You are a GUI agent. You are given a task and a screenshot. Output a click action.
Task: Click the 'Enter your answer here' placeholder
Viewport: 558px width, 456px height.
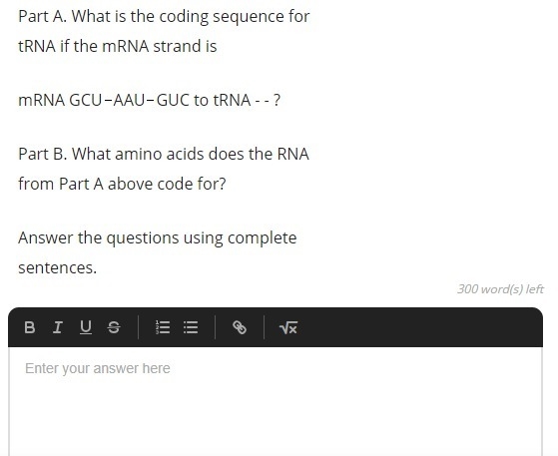(x=98, y=368)
